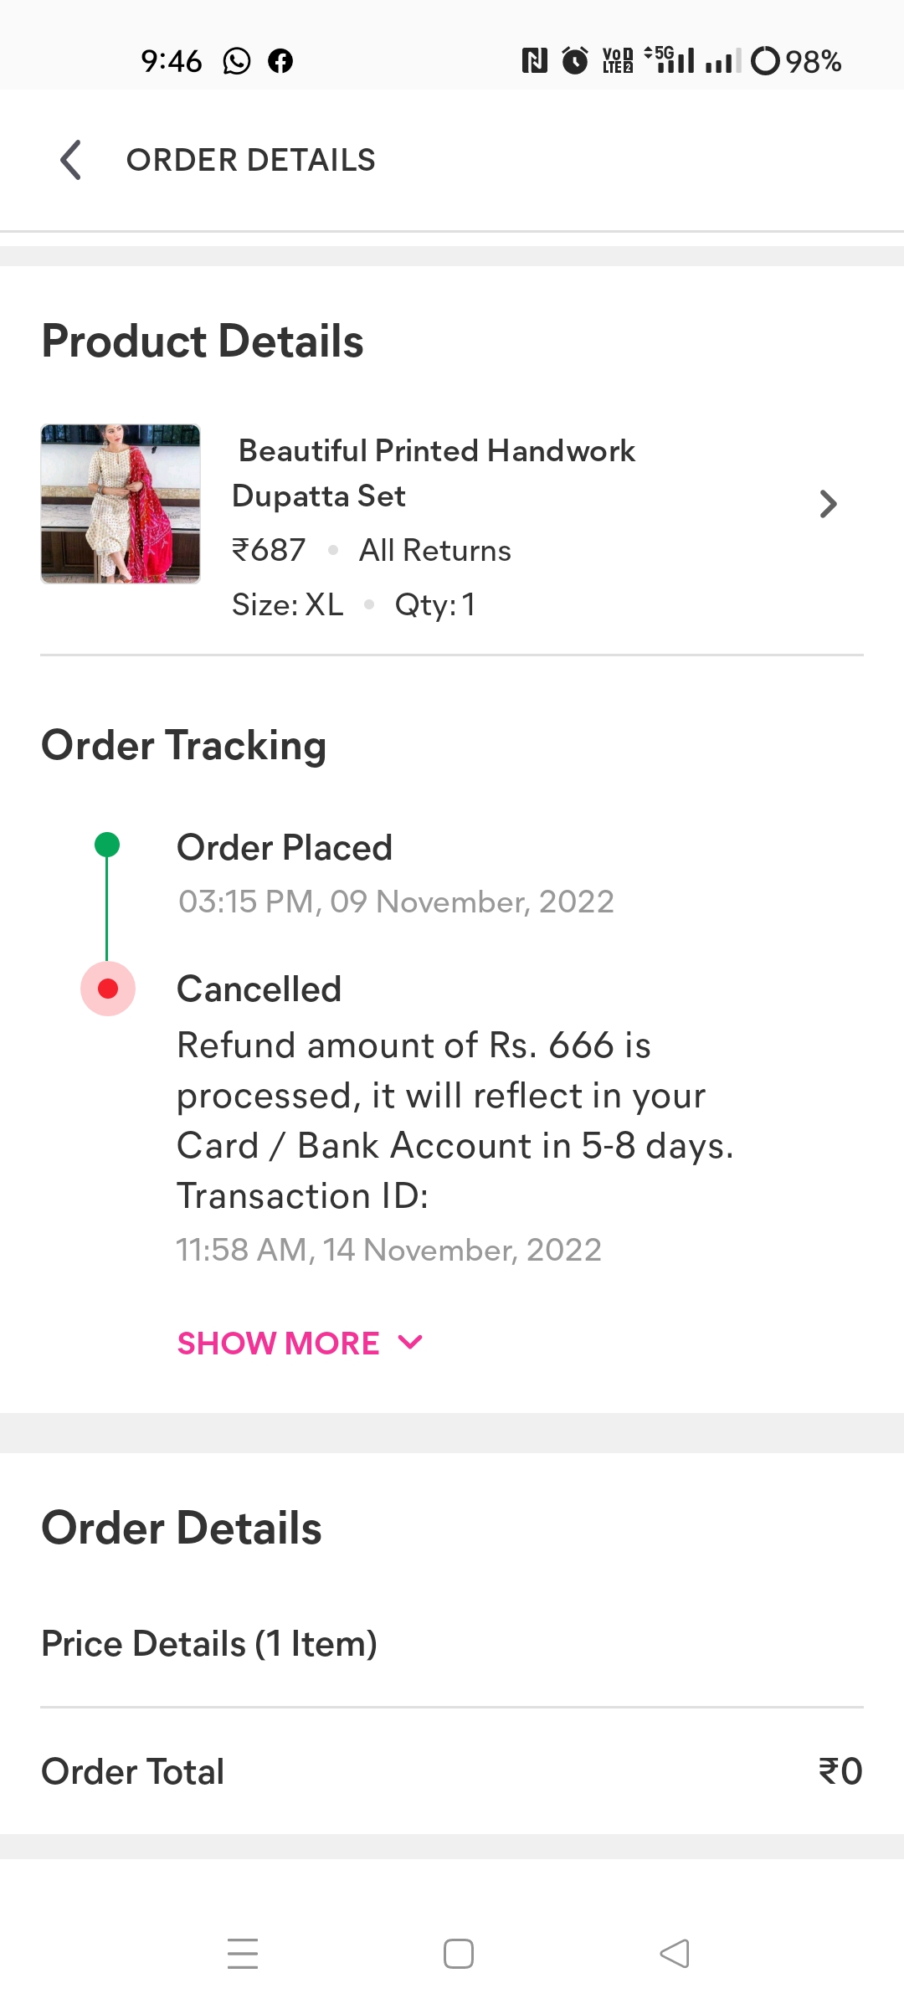Select the green Order Placed marker
This screenshot has height=2009, width=904.
tap(107, 845)
